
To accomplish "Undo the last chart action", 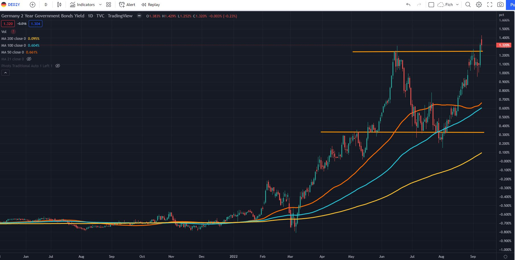I will point(408,5).
